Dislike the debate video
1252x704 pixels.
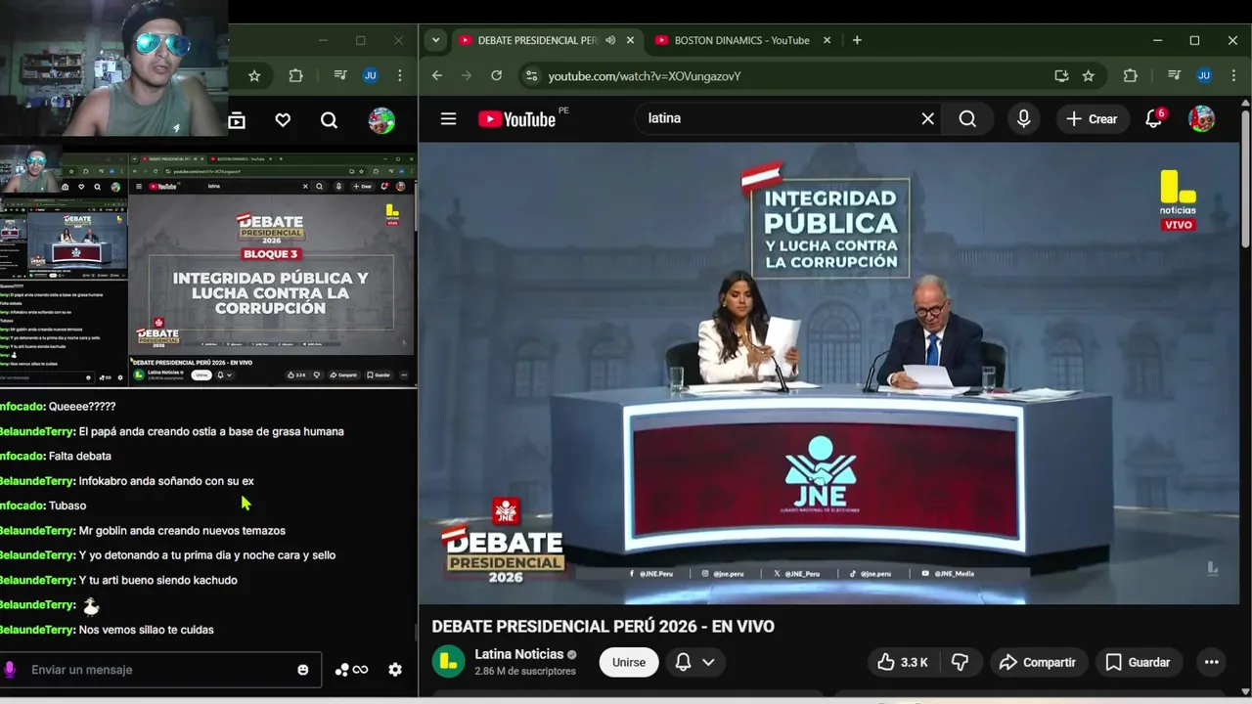click(960, 662)
